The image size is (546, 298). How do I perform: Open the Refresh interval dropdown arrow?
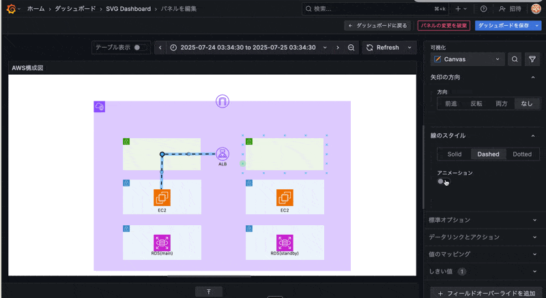[409, 48]
